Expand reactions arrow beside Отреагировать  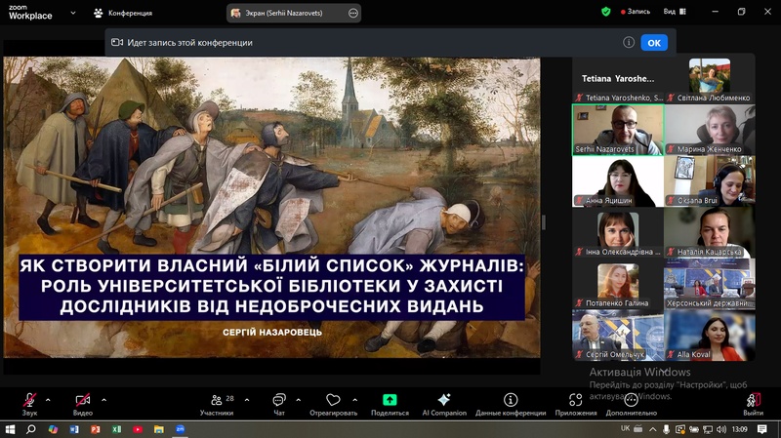pos(354,400)
